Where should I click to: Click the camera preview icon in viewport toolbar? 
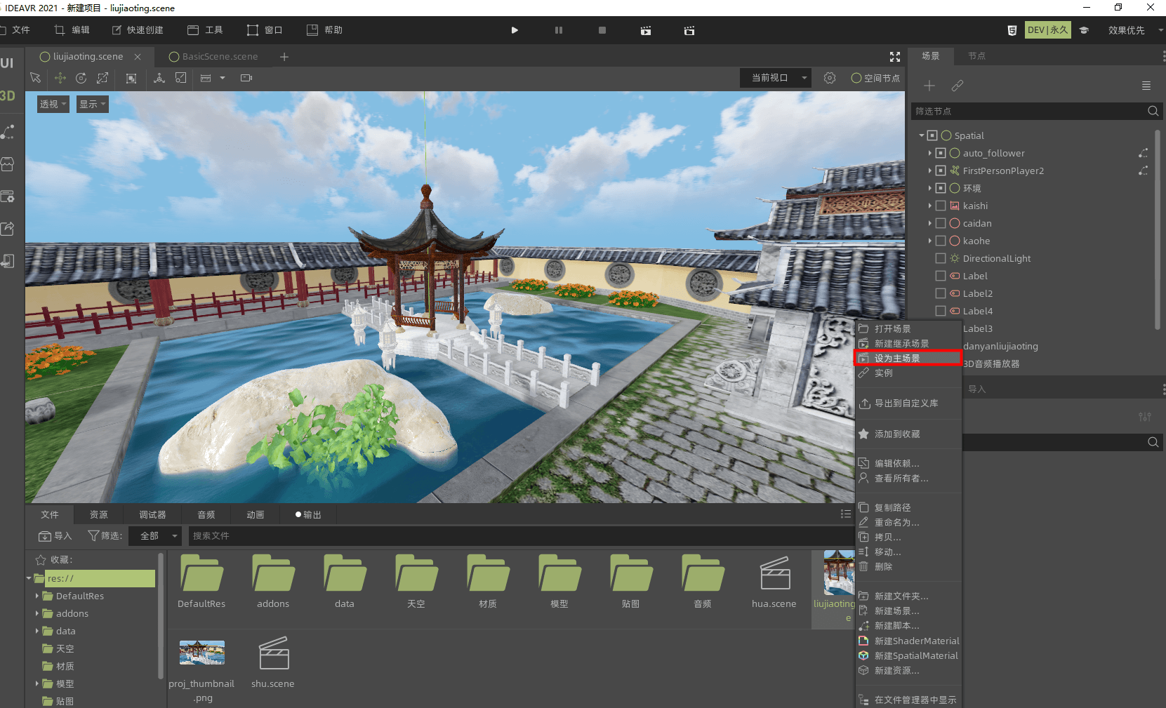(x=246, y=78)
